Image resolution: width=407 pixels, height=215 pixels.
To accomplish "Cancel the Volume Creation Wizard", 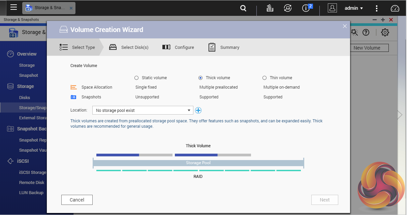I will click(x=77, y=200).
